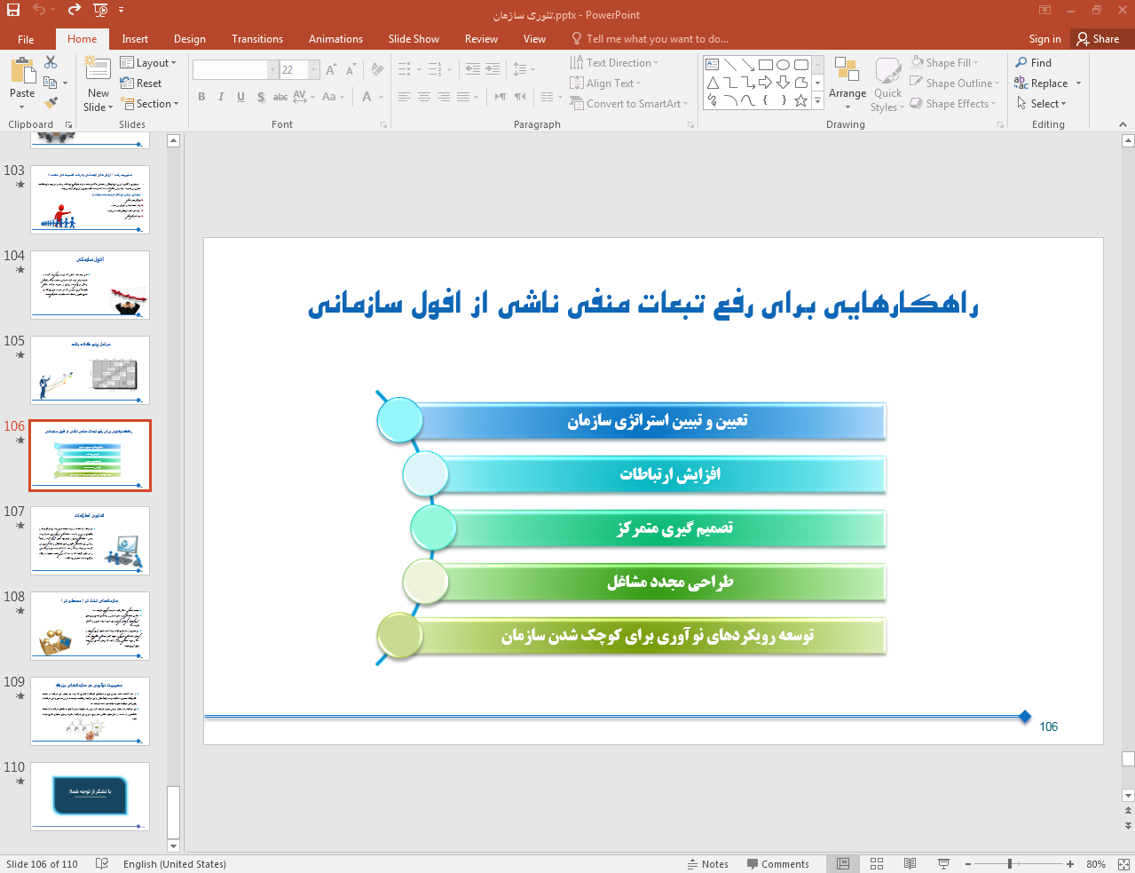
Task: Open the font name dropdown arrow
Action: [x=272, y=69]
